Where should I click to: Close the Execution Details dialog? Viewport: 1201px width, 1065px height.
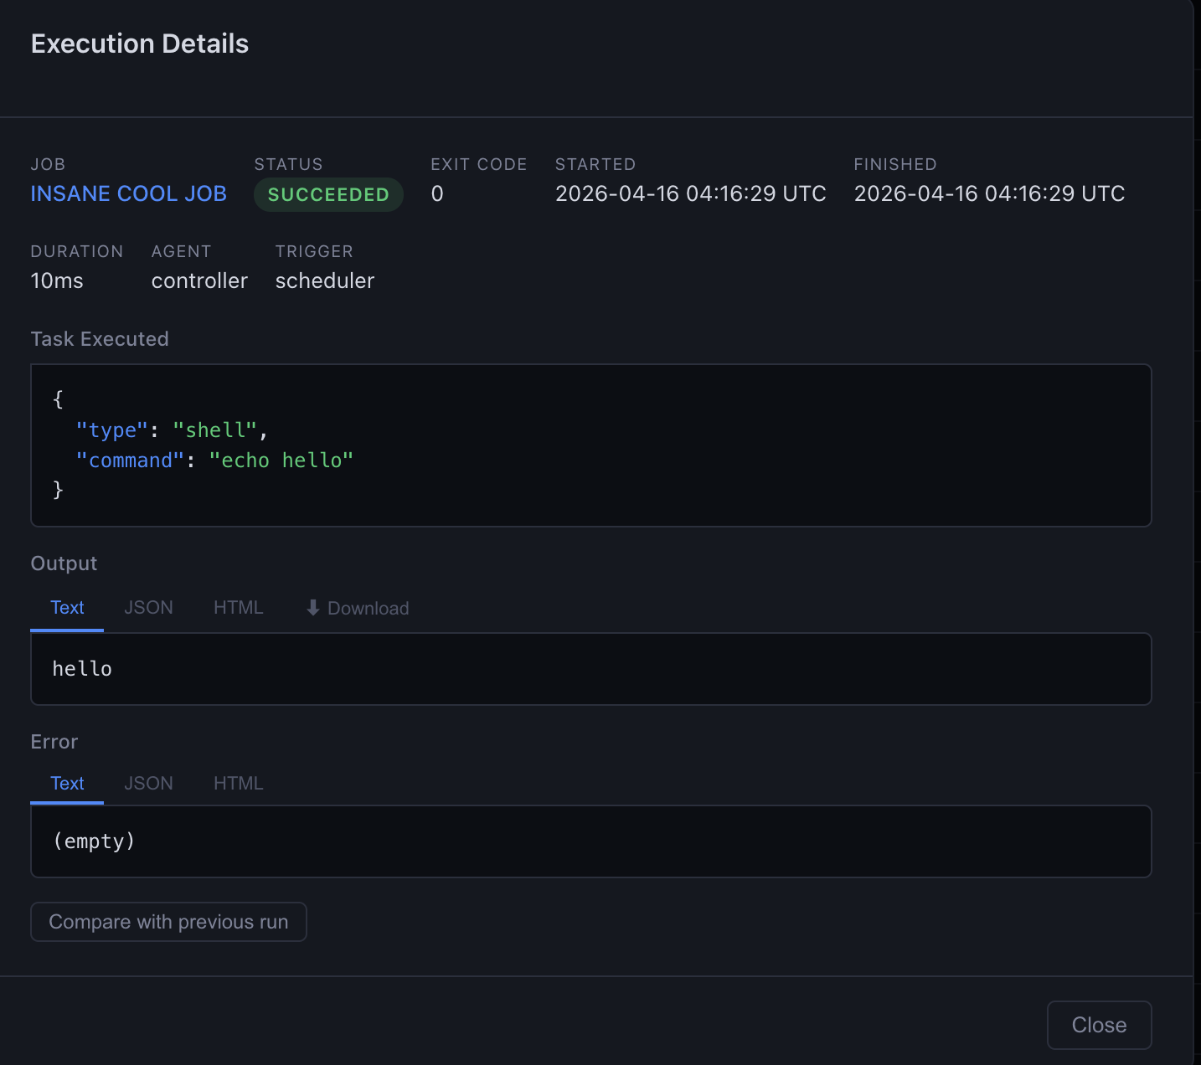pyautogui.click(x=1099, y=1025)
